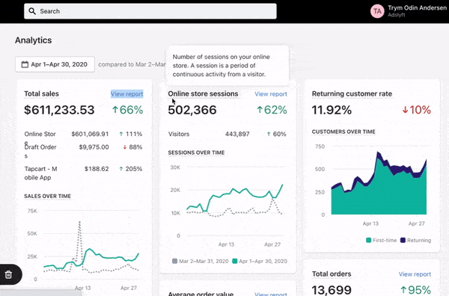
Task: Click the SESSIONS OVER TIME label
Action: point(196,152)
